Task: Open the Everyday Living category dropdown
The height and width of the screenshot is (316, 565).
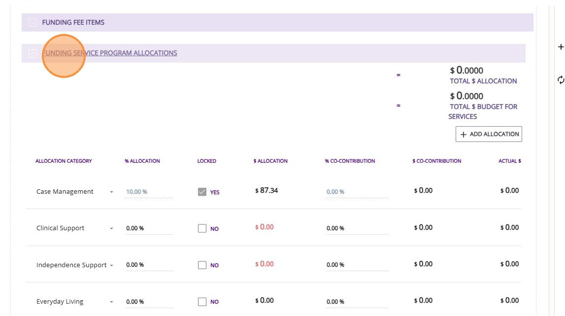Action: pos(111,302)
